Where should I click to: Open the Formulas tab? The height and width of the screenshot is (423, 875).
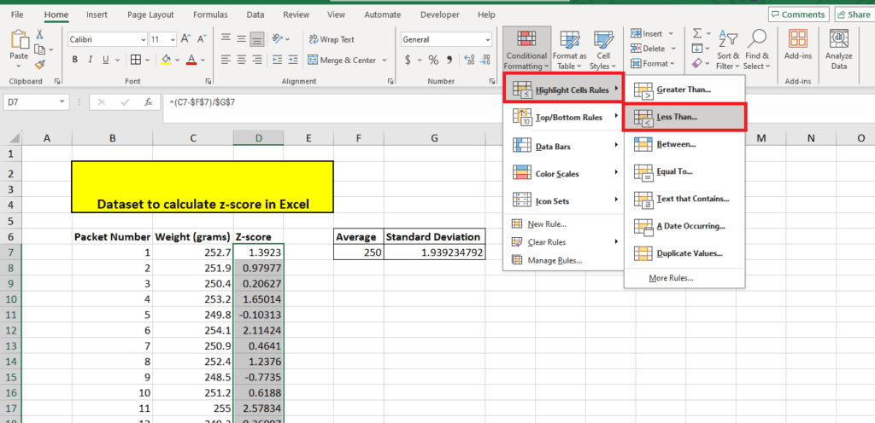point(210,14)
